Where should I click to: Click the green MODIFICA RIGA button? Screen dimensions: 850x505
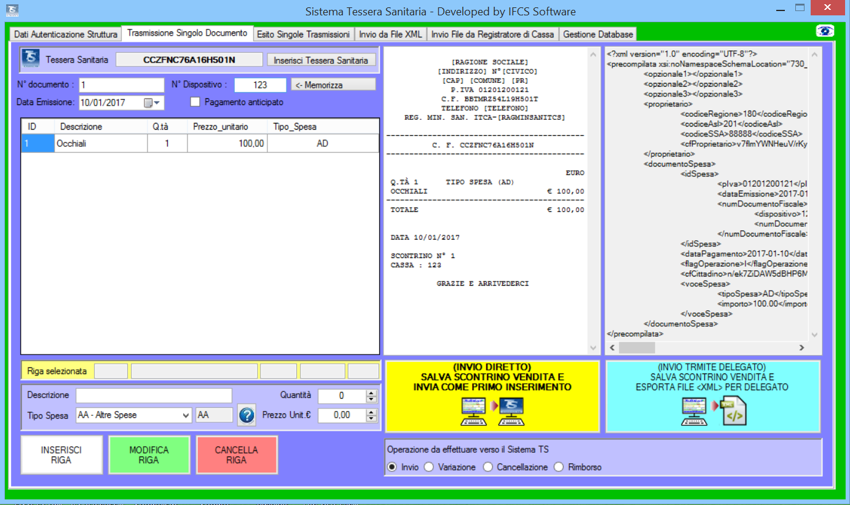click(x=149, y=455)
